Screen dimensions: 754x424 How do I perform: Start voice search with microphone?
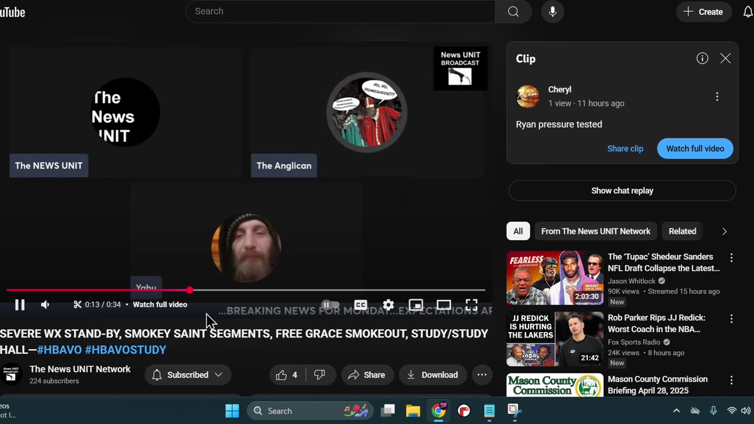[x=553, y=11]
